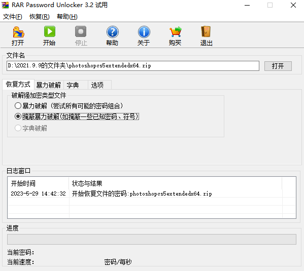Show 关于 info icon dialog
The image size is (304, 271).
(144, 32)
